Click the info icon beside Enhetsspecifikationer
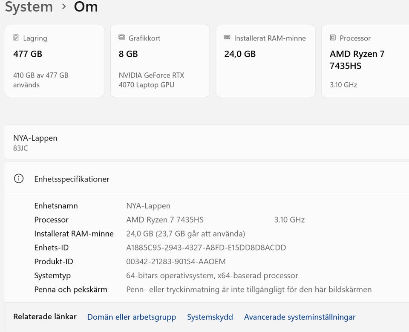 (19, 179)
